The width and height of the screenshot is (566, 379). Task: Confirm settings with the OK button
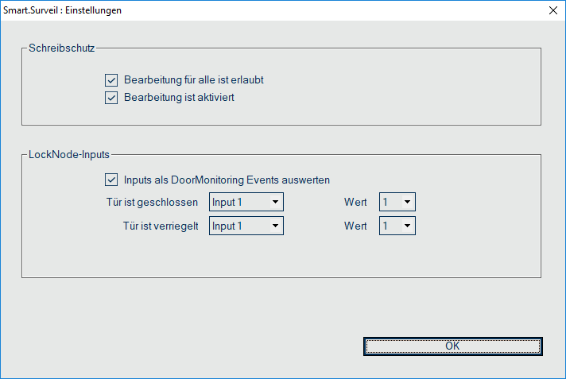452,346
